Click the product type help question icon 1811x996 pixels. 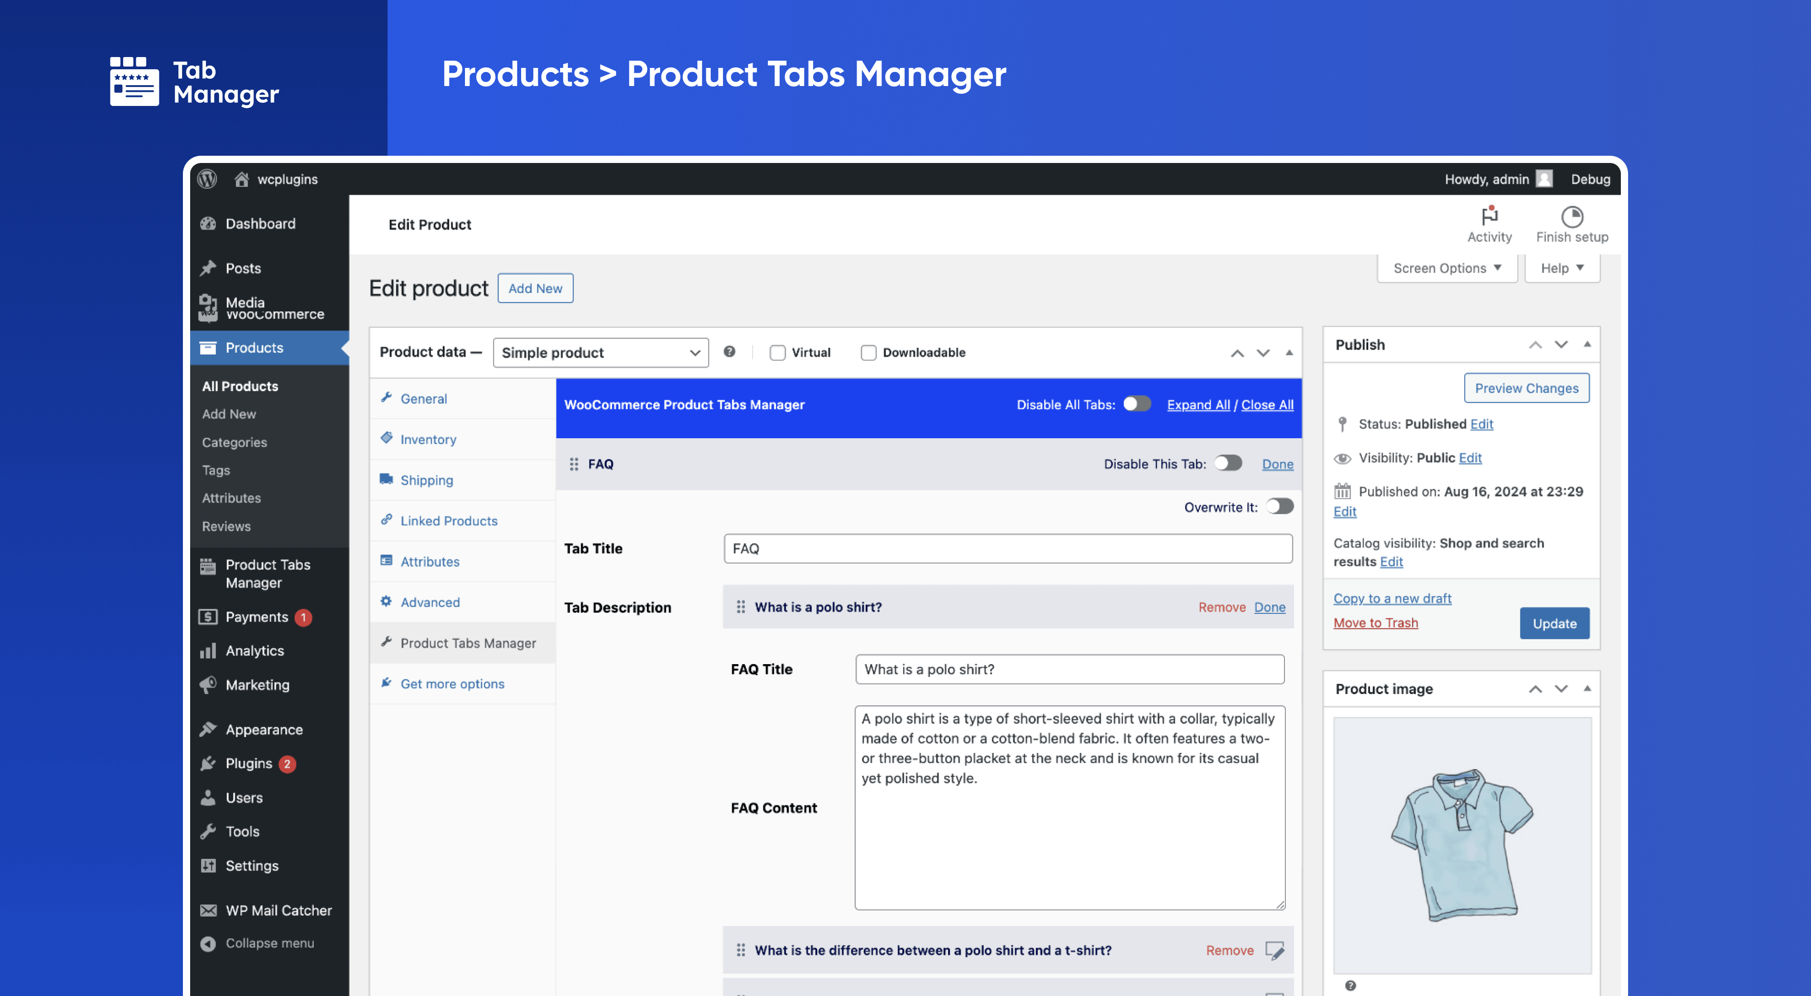click(730, 351)
